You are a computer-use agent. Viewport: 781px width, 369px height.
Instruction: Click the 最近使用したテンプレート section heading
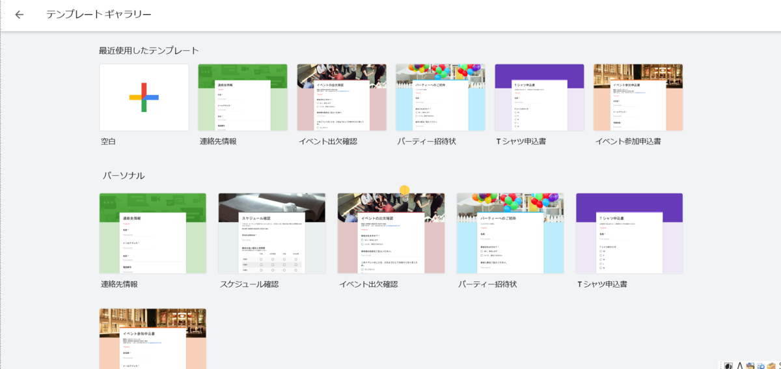[x=149, y=50]
